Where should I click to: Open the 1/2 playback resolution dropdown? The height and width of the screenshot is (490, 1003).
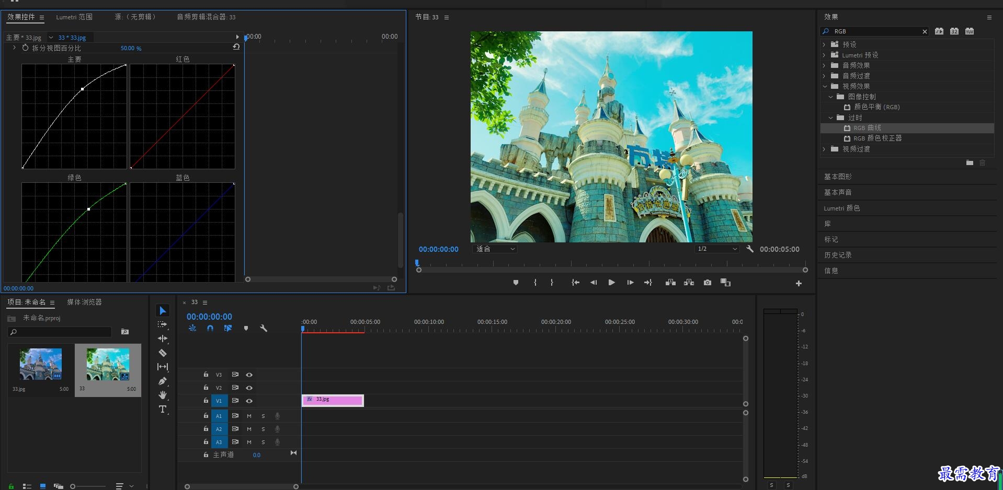click(x=716, y=249)
